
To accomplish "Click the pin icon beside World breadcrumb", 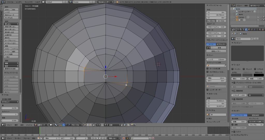I will 232,34.
